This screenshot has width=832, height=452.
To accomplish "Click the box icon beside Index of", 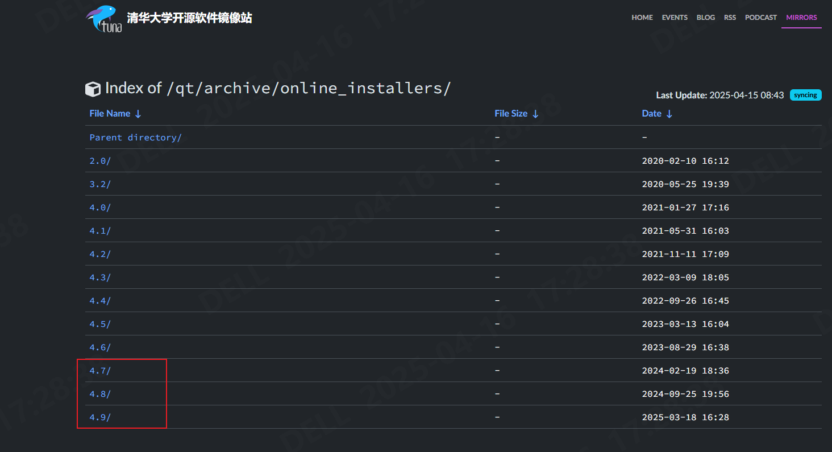I will pos(93,89).
